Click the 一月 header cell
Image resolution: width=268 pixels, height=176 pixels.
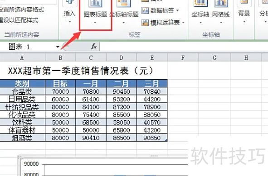tap(91, 84)
